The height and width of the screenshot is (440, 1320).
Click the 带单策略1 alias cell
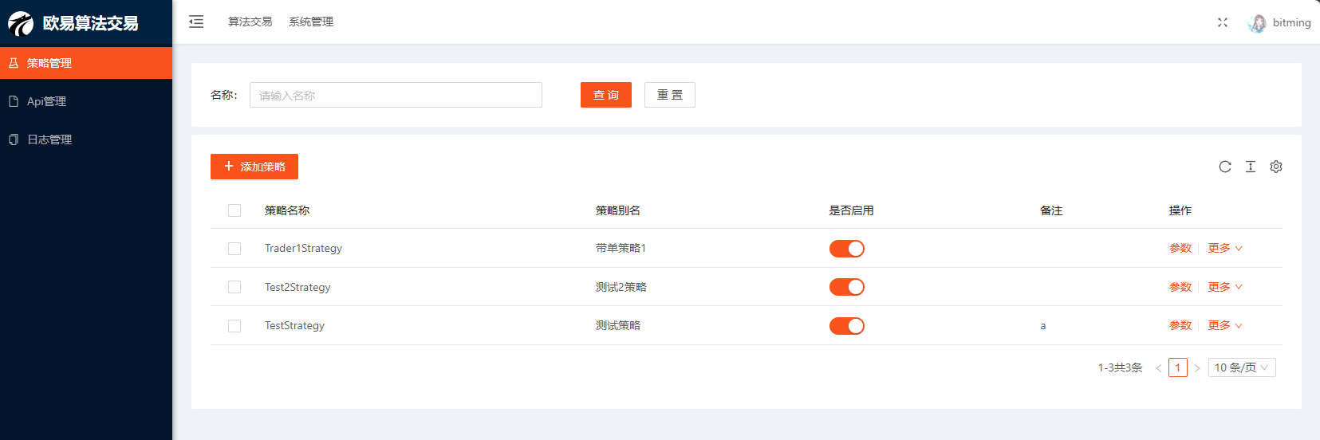[621, 249]
